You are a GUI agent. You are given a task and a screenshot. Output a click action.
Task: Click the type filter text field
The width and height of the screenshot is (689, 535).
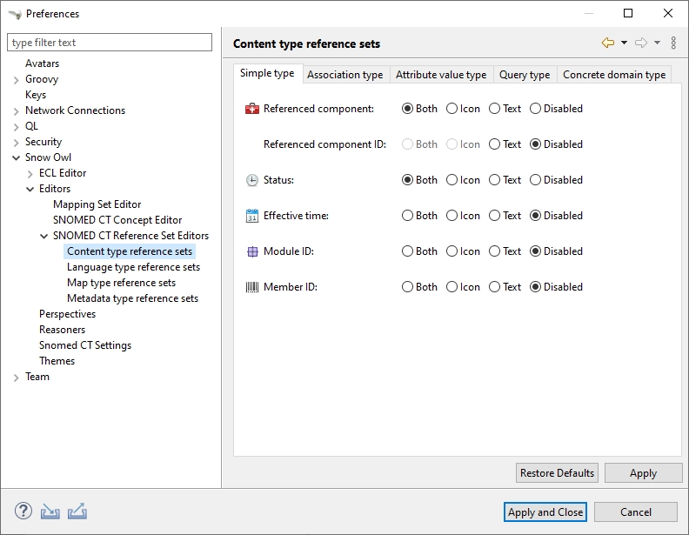point(110,43)
